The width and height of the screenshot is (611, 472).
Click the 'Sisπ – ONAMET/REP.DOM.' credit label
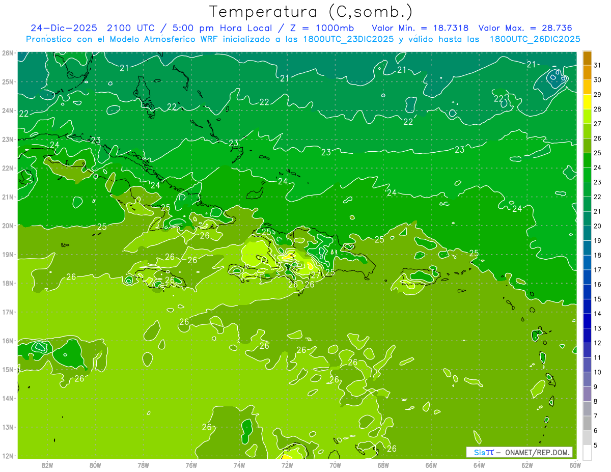[519, 452]
